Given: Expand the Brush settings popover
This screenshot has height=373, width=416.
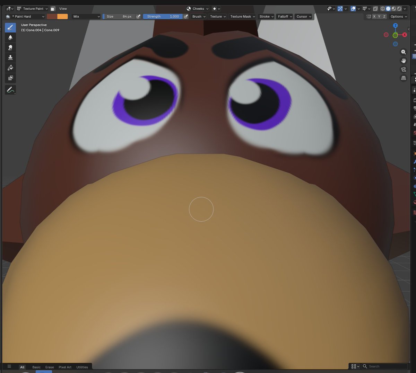Looking at the screenshot, I should coord(199,16).
